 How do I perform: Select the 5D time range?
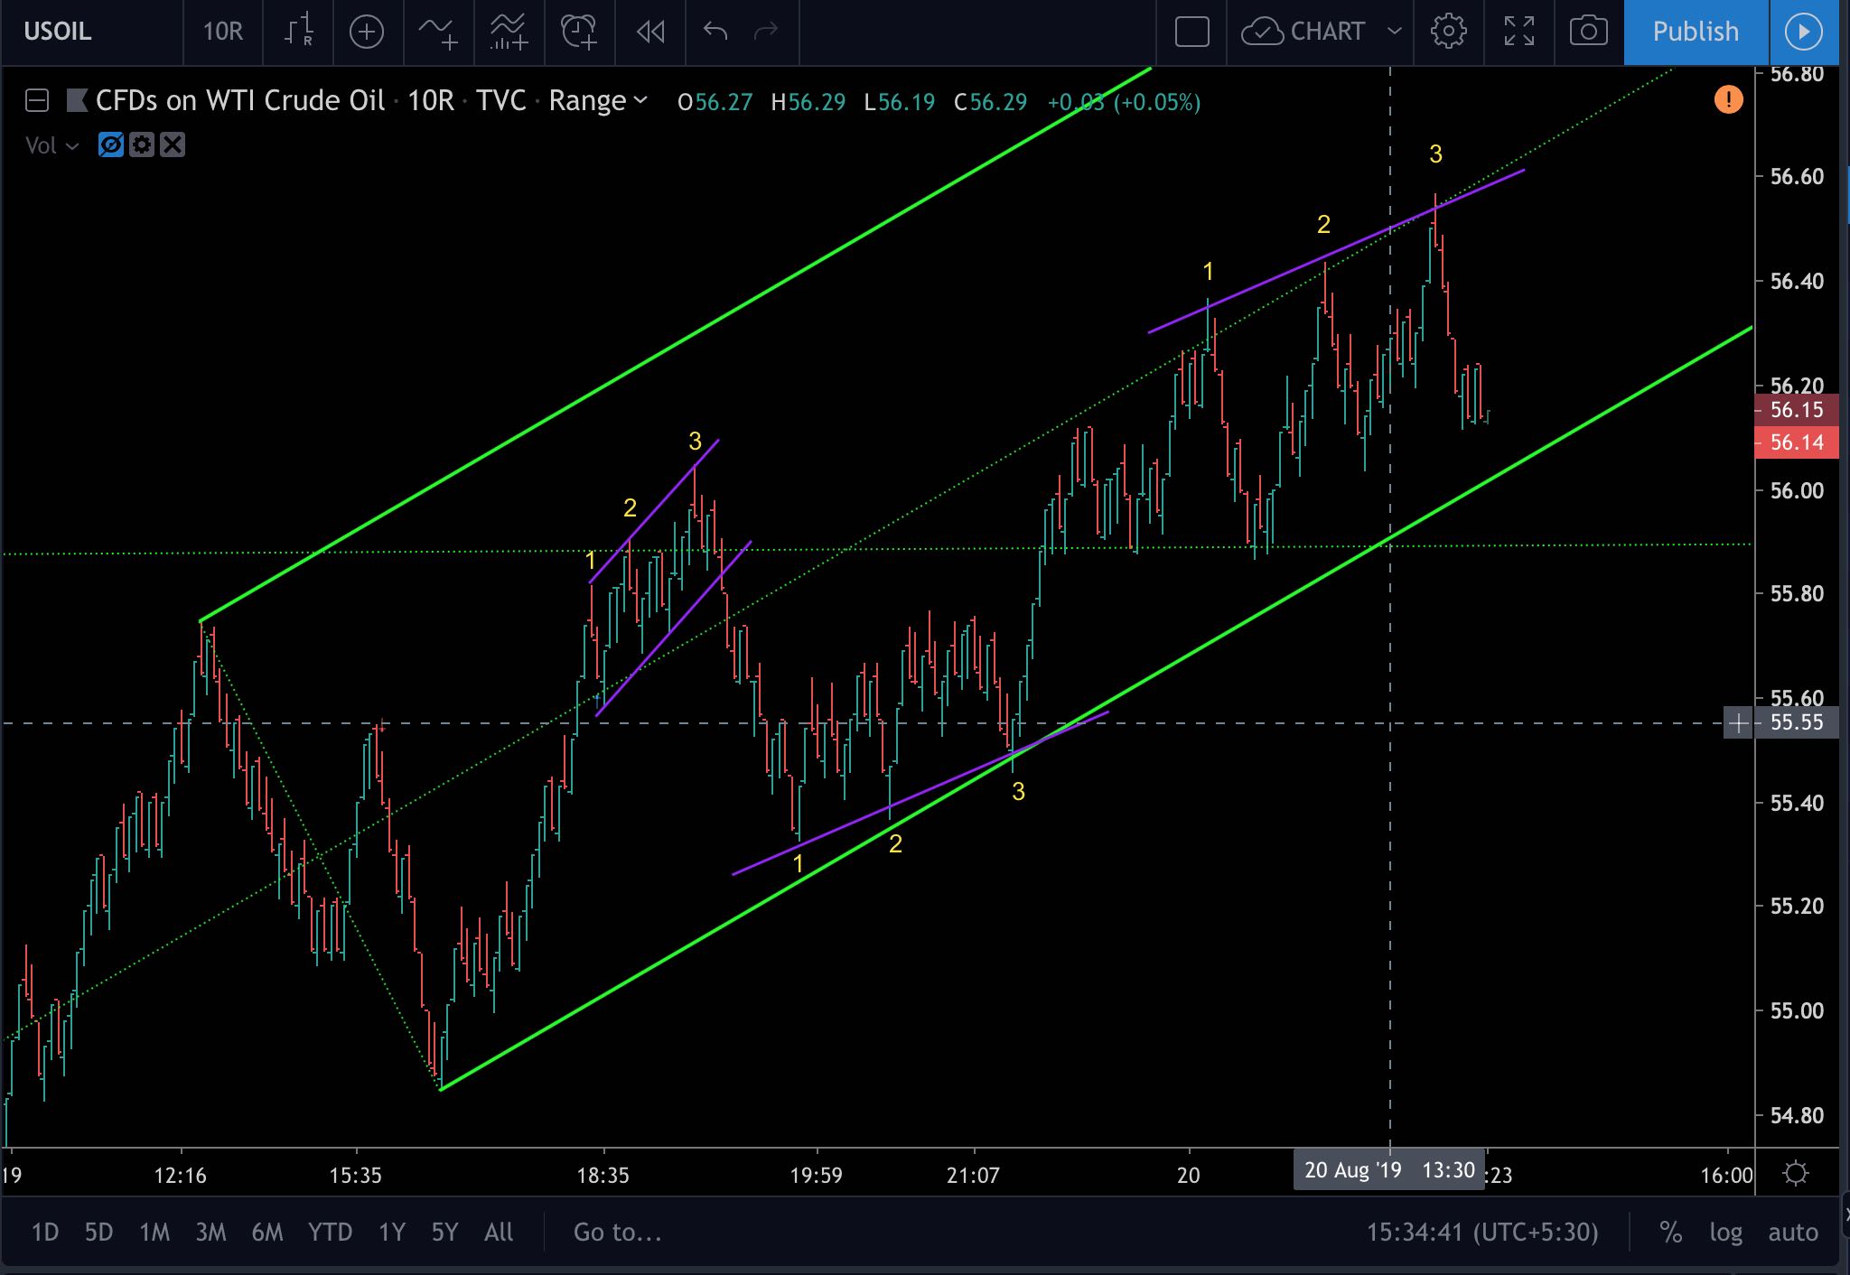coord(98,1233)
